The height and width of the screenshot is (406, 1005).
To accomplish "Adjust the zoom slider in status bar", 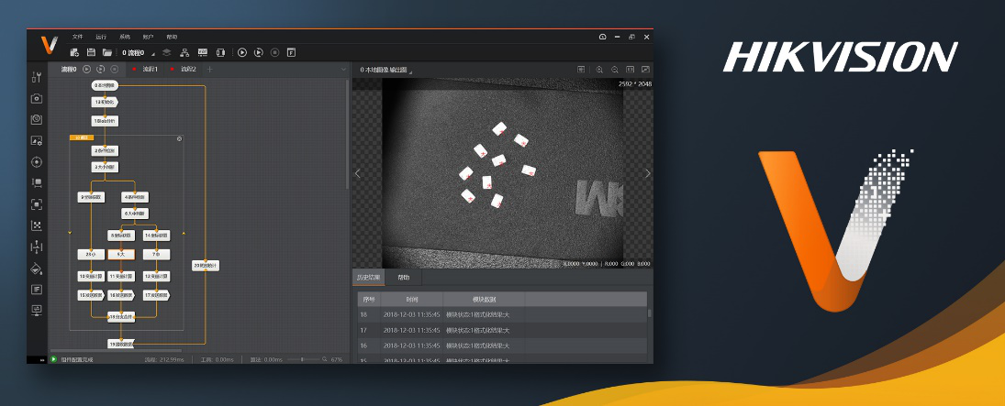I will (x=304, y=359).
